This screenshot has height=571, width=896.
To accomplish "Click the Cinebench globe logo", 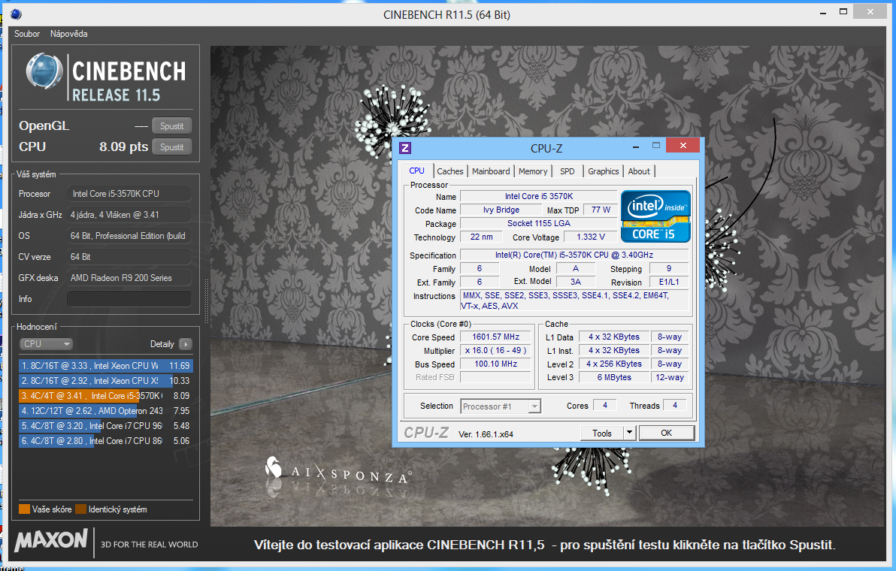I will click(x=44, y=71).
